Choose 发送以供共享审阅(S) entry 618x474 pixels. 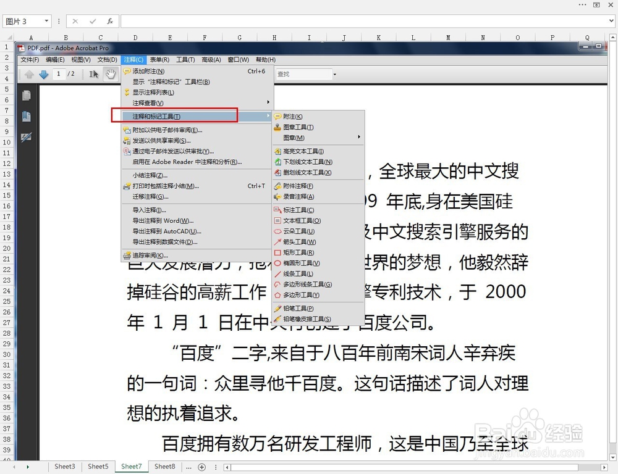(197, 141)
